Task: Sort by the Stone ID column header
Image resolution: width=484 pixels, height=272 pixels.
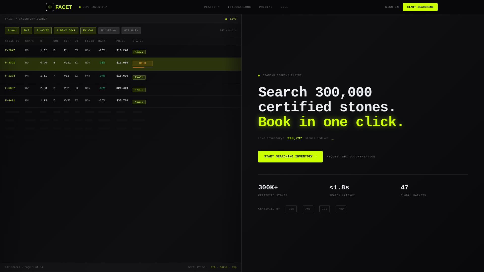Action: [x=12, y=41]
